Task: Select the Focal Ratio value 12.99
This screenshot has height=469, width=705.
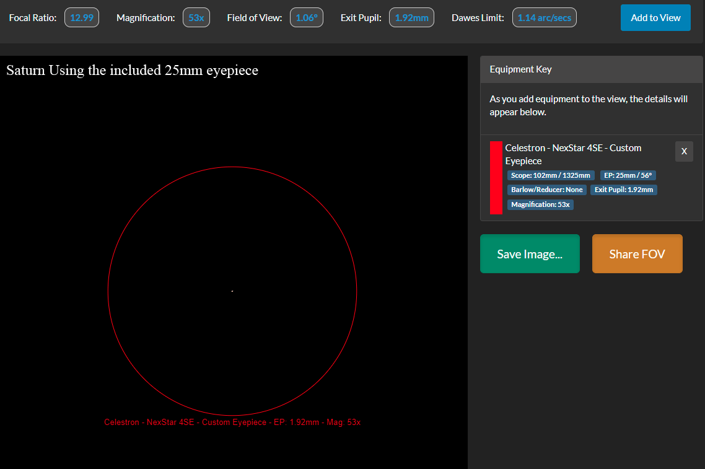Action: (82, 18)
